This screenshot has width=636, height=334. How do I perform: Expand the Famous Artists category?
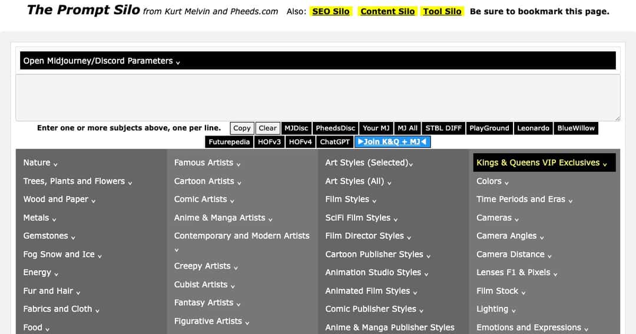(x=207, y=163)
